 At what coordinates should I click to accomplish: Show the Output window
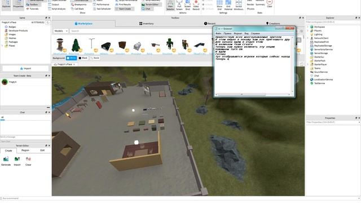click(54, 5)
